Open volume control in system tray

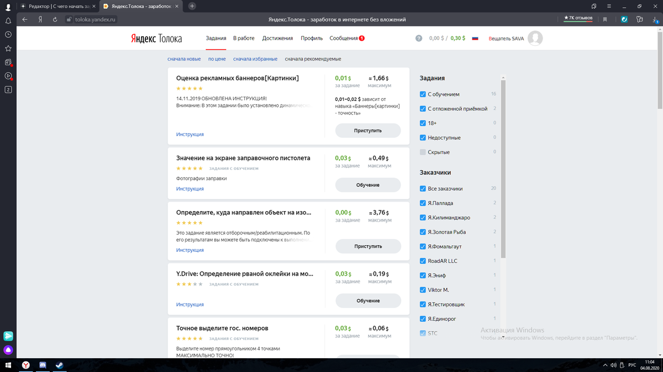[613, 365]
